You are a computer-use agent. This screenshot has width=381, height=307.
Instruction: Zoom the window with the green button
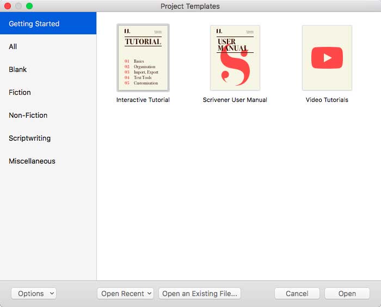pyautogui.click(x=29, y=6)
